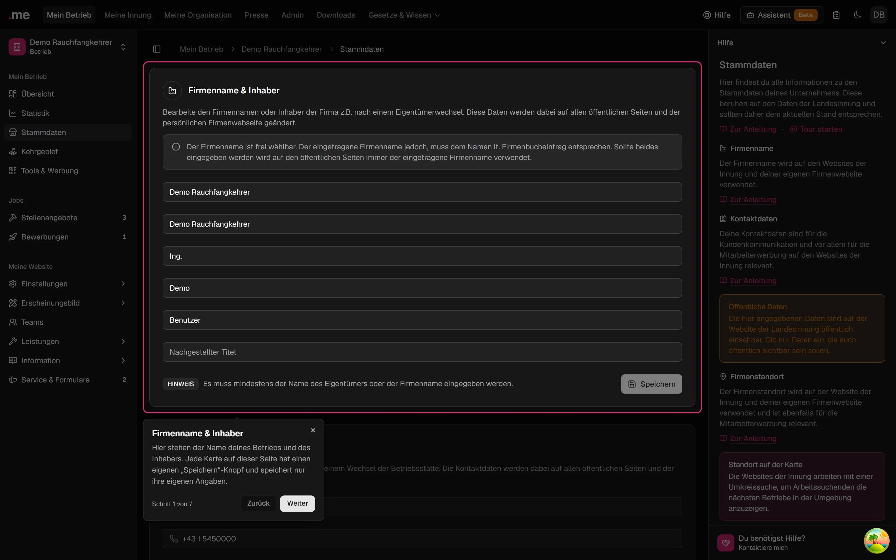Open Meine Innung tab
Image resolution: width=896 pixels, height=560 pixels.
(x=128, y=15)
